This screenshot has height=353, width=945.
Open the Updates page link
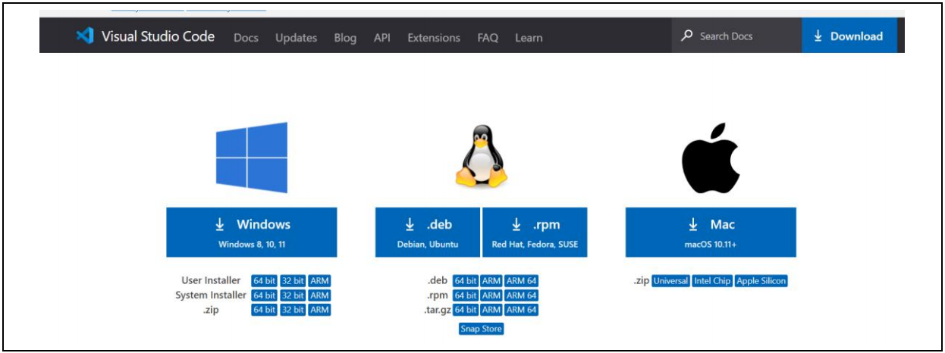(297, 37)
